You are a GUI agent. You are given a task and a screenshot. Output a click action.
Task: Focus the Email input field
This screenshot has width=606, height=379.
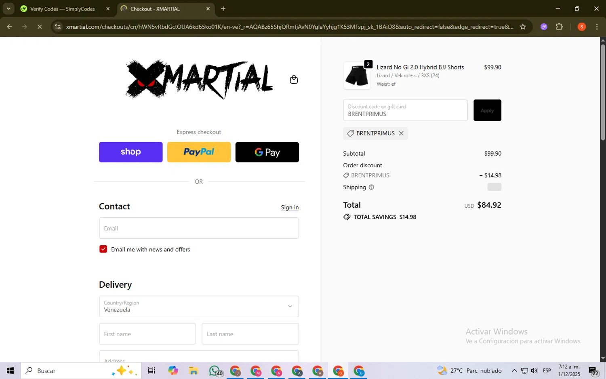(199, 228)
